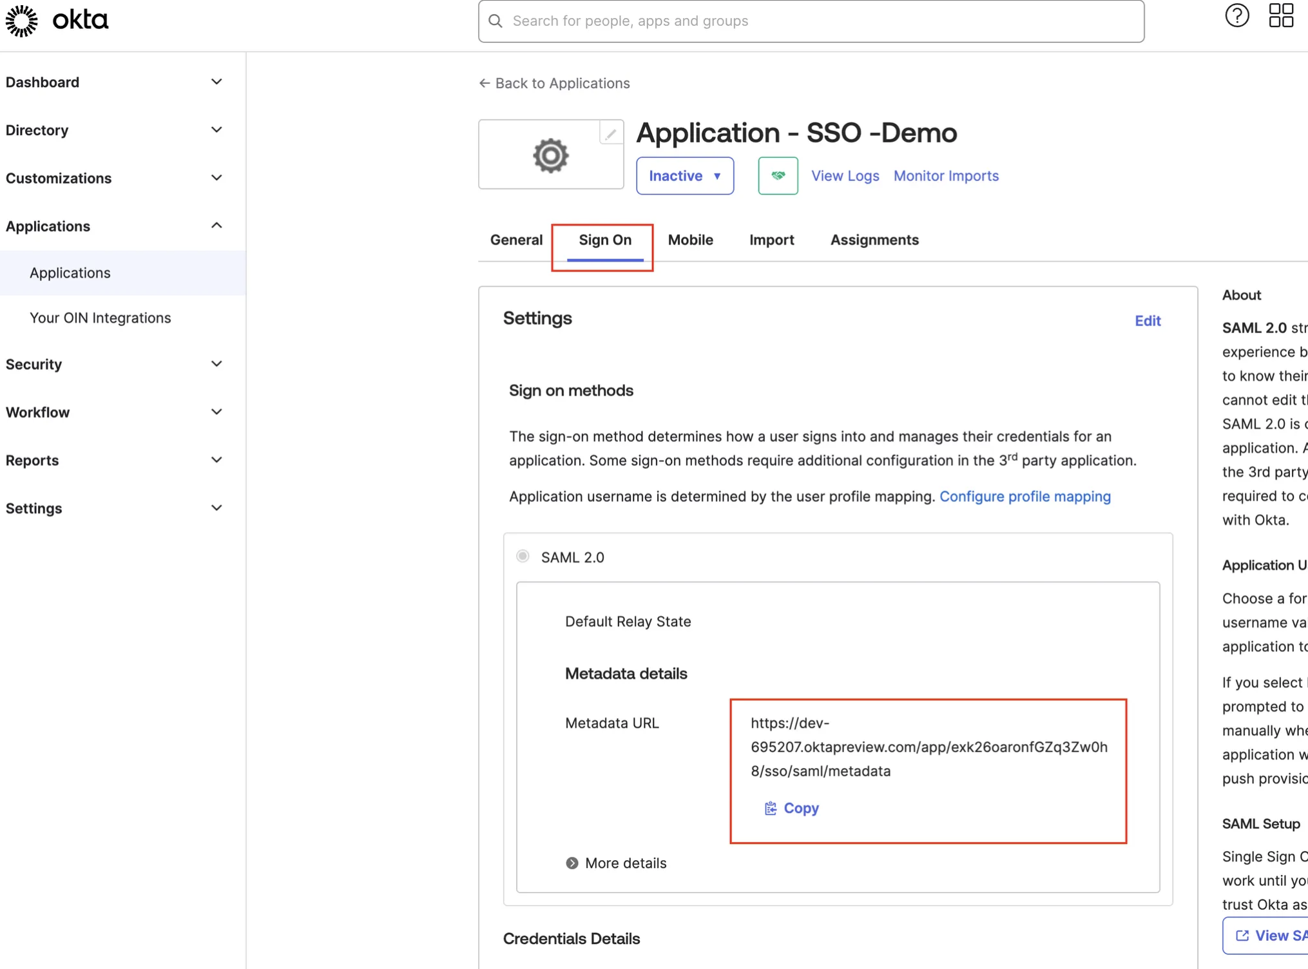The height and width of the screenshot is (969, 1308).
Task: Open the apps grid icon
Action: point(1280,15)
